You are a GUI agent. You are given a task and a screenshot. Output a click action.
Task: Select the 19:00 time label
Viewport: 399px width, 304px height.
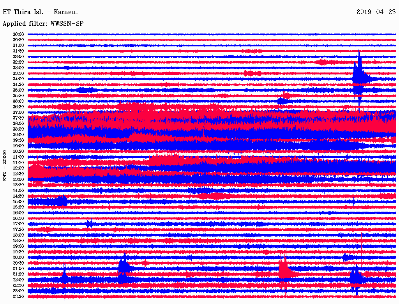tap(18, 246)
